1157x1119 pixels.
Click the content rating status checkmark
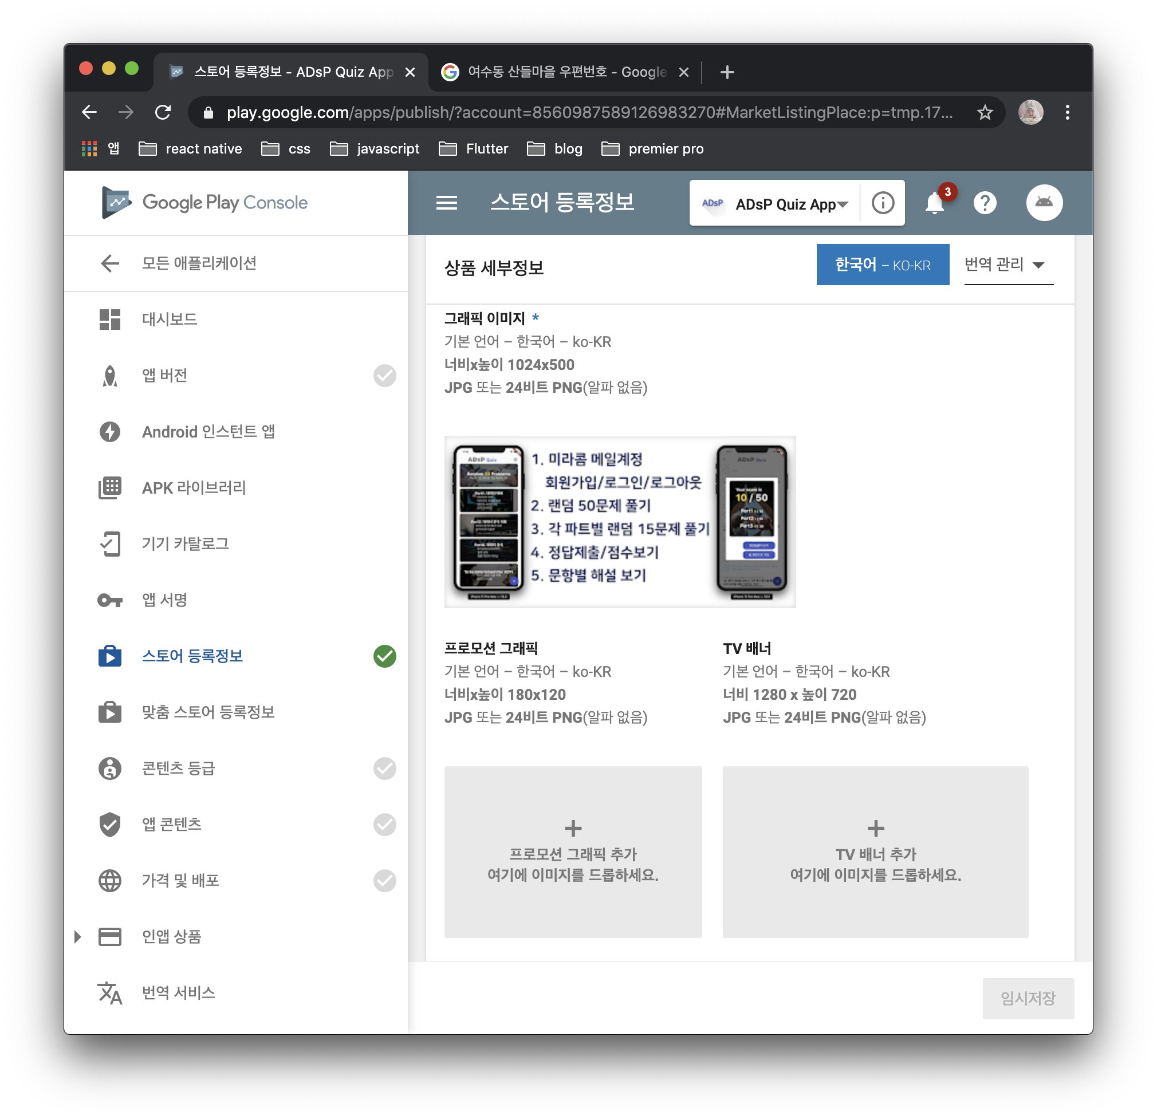pyautogui.click(x=384, y=769)
